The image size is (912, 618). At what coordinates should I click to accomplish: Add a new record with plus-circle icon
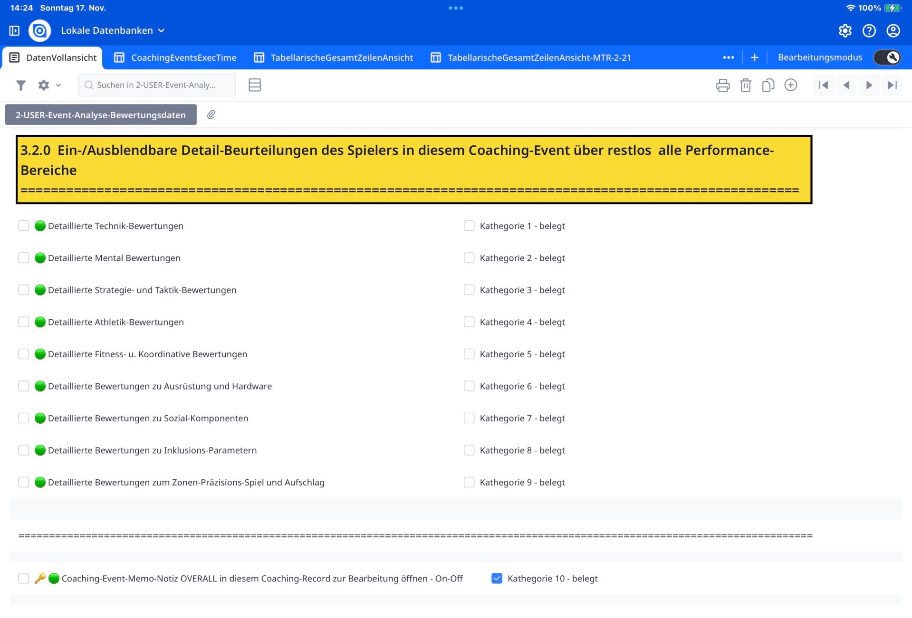click(790, 86)
